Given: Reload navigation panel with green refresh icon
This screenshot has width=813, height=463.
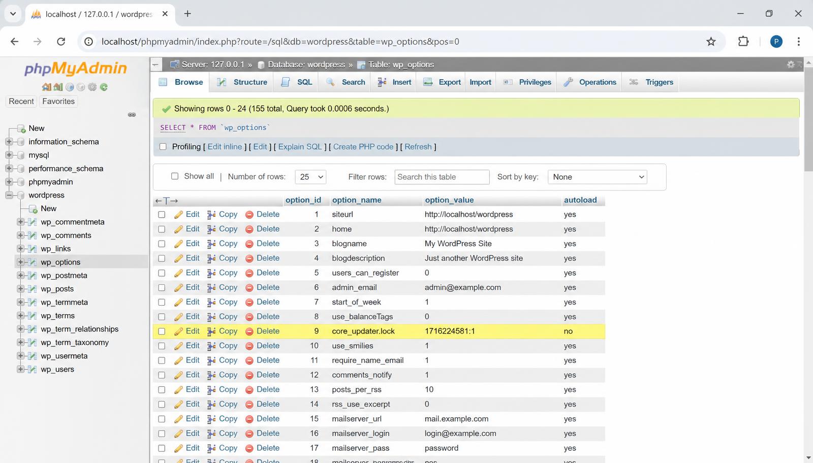Looking at the screenshot, I should [x=104, y=87].
